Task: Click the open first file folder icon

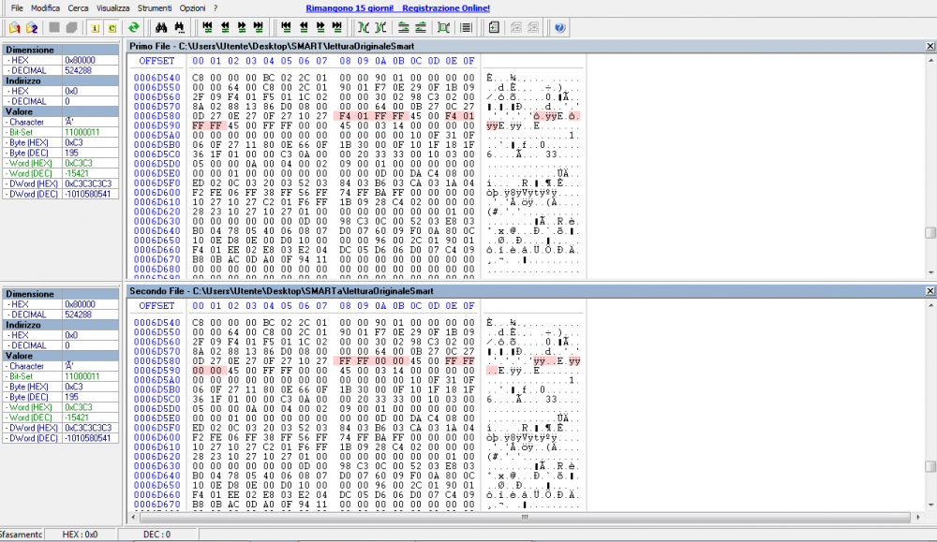Action: click(x=14, y=28)
